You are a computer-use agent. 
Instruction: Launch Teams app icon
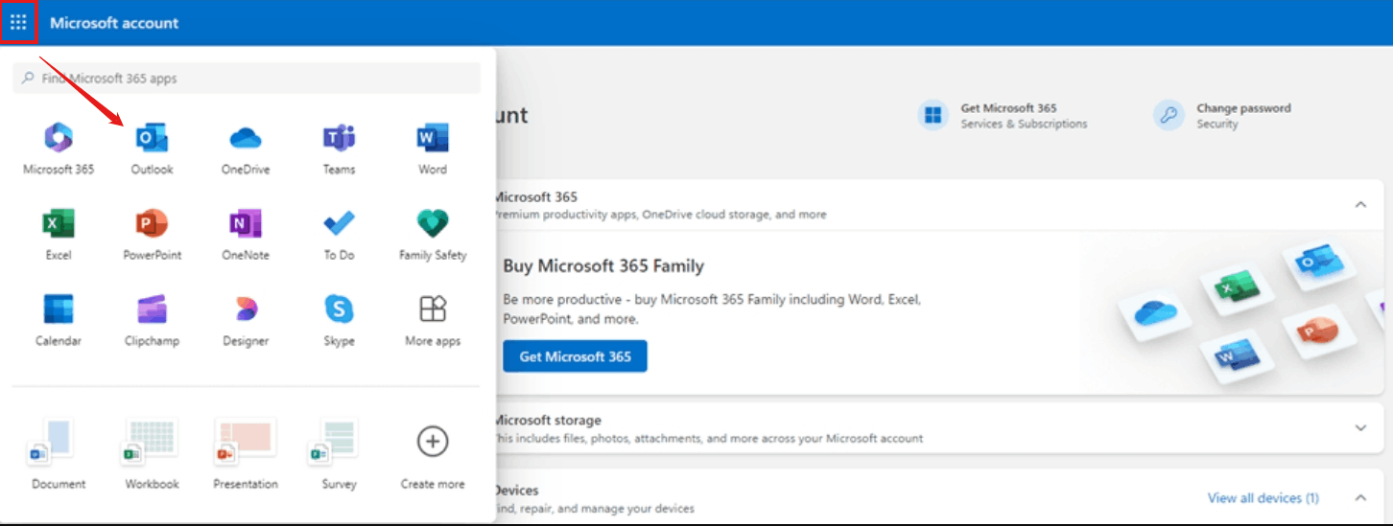coord(339,139)
